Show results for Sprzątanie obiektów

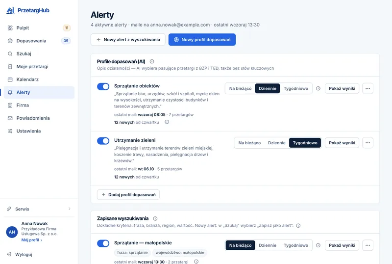pos(342,88)
